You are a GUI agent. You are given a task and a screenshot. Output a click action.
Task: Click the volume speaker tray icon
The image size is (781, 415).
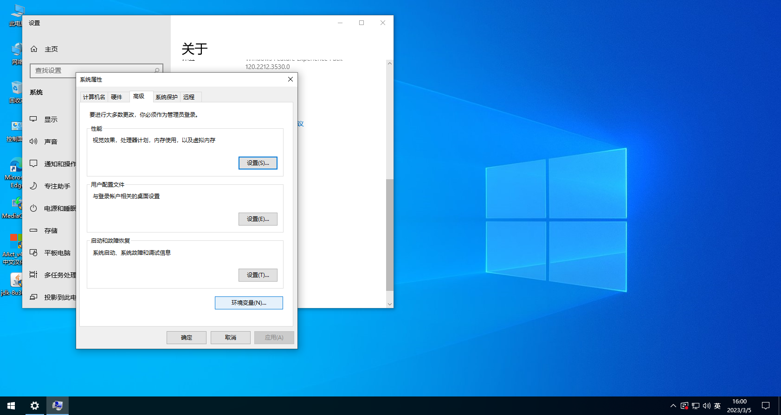point(707,406)
